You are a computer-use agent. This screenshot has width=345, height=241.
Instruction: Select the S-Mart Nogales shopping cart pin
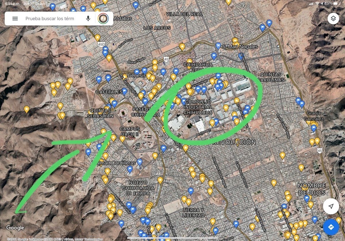[218, 46]
